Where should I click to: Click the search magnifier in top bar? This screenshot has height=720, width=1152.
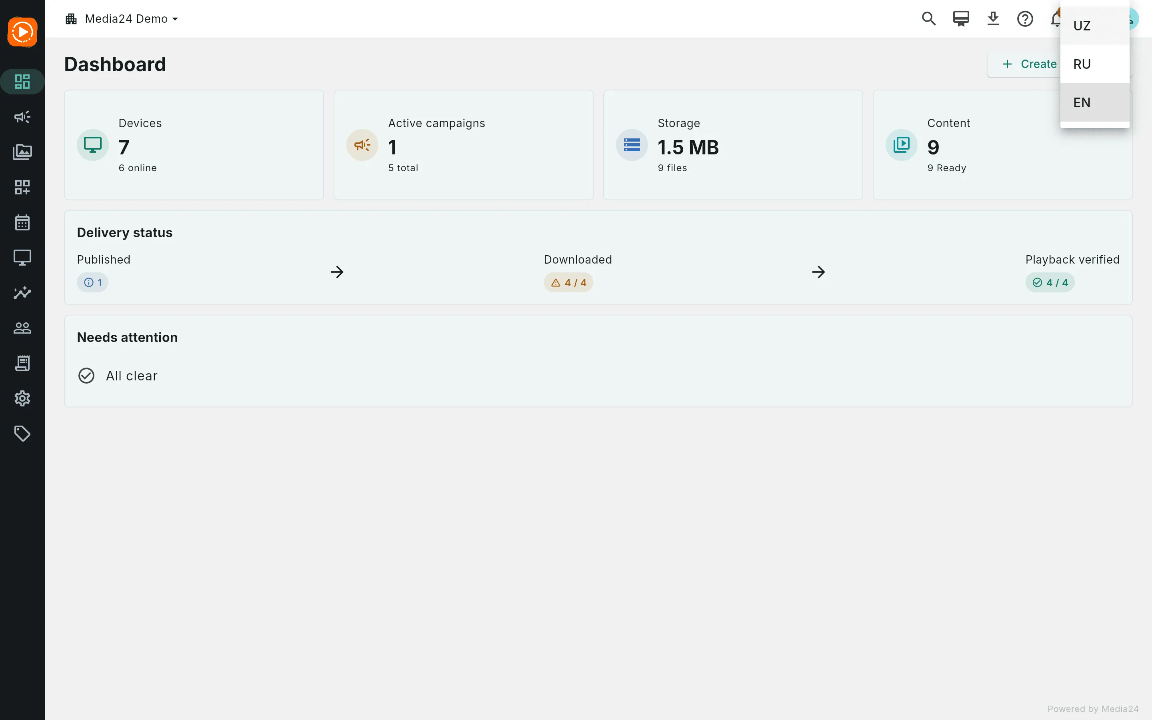point(929,18)
